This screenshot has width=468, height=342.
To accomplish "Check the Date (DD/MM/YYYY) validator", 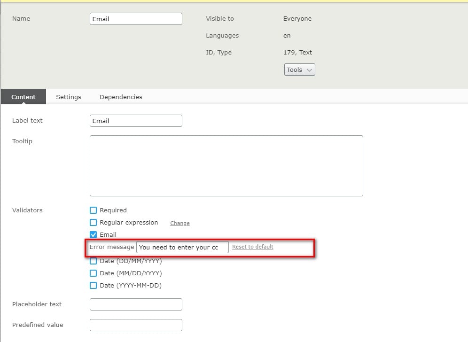I will pos(93,261).
